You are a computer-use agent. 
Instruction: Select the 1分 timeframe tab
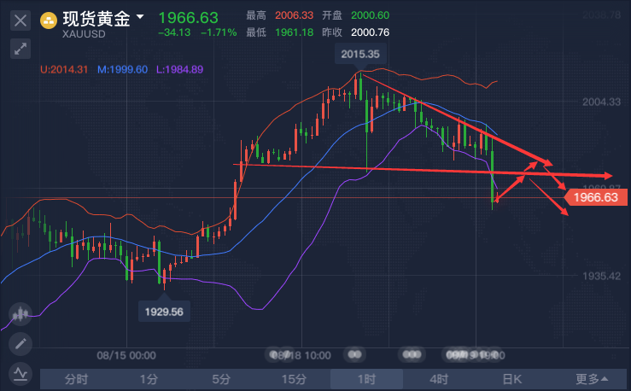coord(149,379)
